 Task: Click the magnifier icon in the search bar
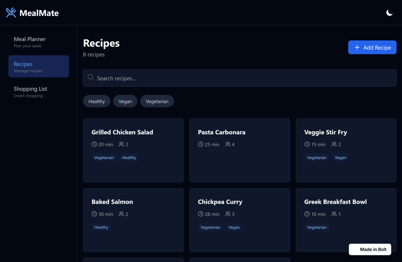click(x=90, y=77)
